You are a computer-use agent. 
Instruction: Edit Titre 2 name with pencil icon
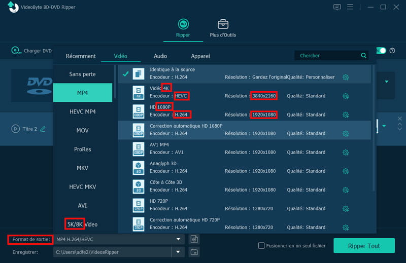43,129
